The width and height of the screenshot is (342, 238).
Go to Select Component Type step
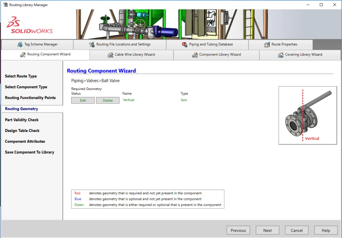pos(26,87)
